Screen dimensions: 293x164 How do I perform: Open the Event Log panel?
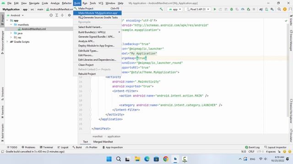(252, 147)
